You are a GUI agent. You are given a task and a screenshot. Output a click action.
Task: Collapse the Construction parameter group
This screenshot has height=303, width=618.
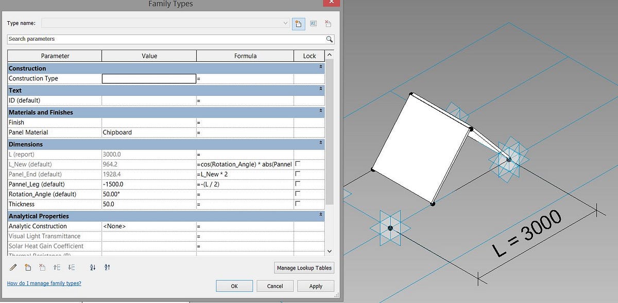(321, 68)
